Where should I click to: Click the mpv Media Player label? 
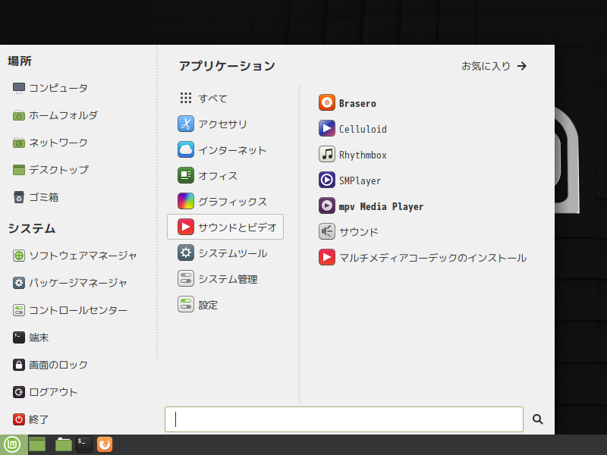(x=381, y=206)
